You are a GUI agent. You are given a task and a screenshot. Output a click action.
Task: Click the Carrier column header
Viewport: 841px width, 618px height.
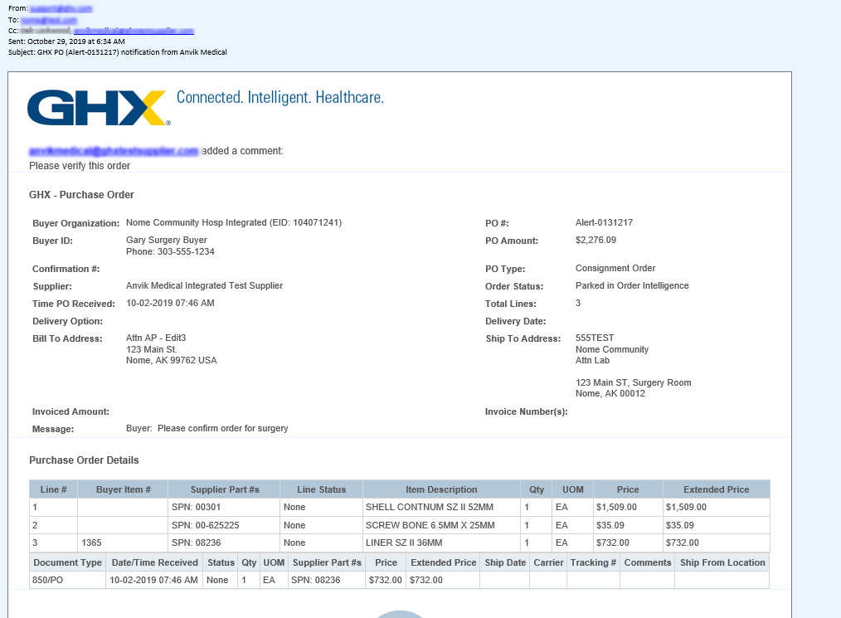[x=548, y=562]
